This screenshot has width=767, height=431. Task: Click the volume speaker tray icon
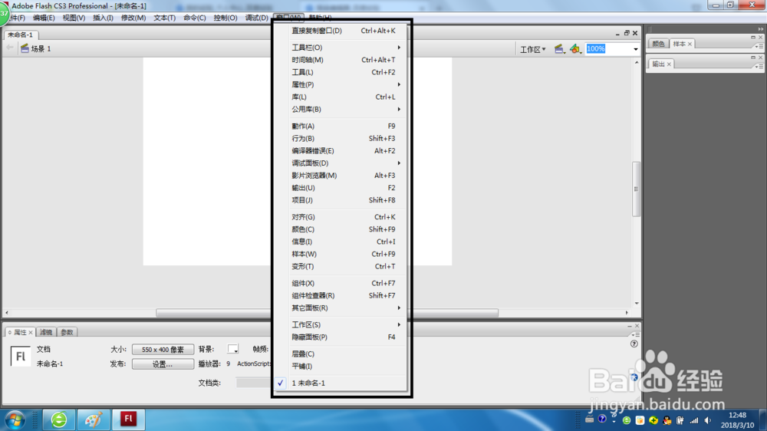tap(708, 420)
